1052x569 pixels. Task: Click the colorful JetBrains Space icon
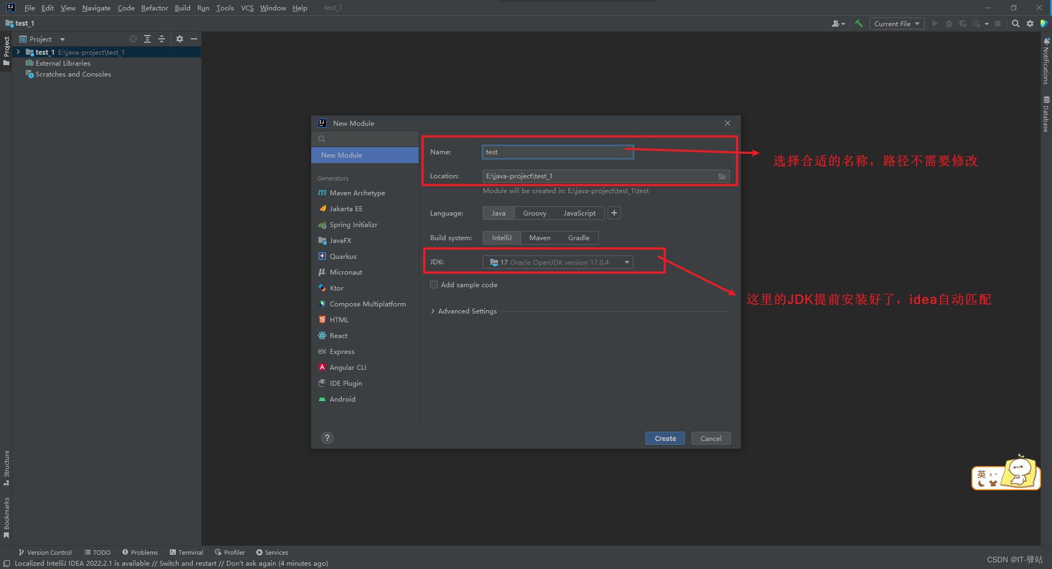pyautogui.click(x=1044, y=24)
